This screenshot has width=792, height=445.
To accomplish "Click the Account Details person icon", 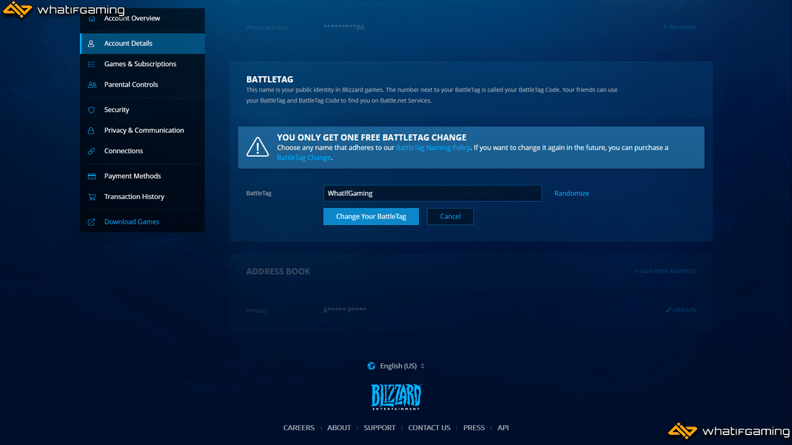I will tap(92, 44).
